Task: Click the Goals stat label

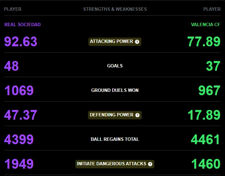Action: [x=115, y=66]
